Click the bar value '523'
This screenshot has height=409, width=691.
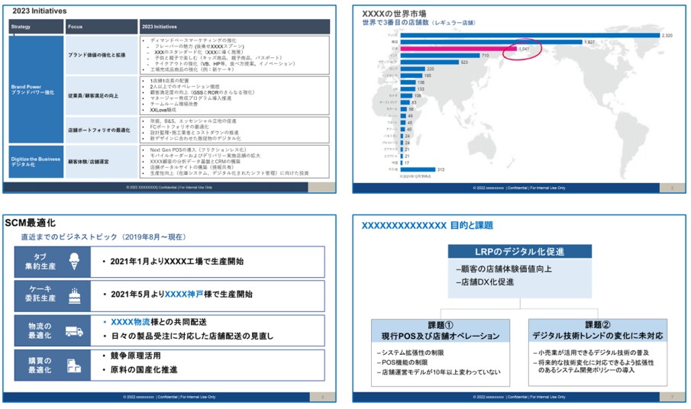(464, 63)
